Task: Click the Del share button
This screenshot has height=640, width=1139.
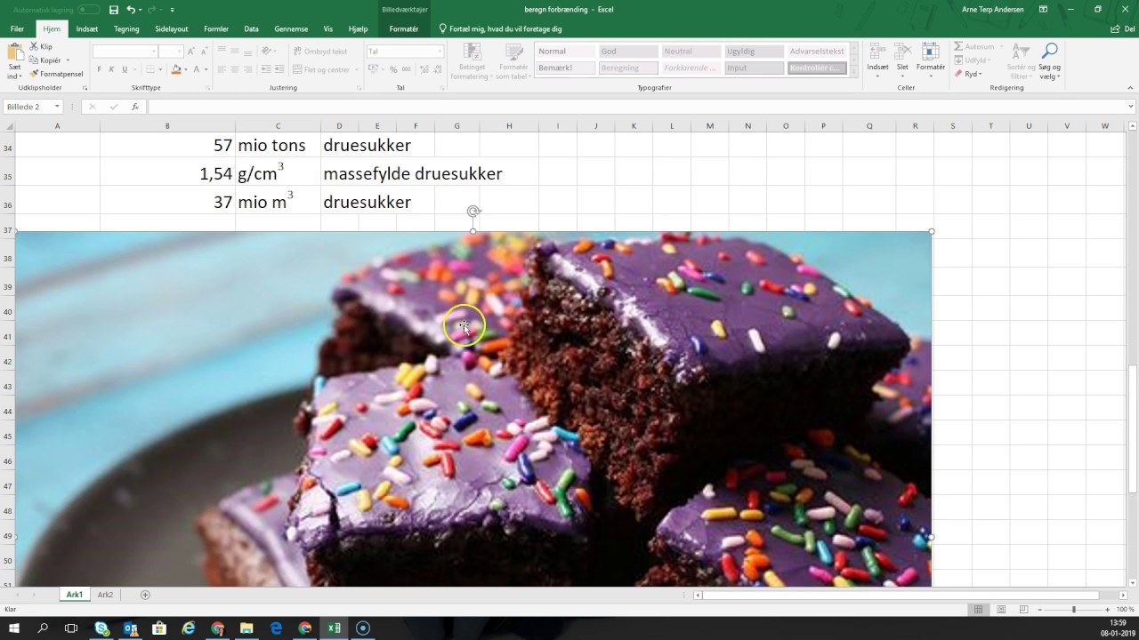Action: 1123,29
